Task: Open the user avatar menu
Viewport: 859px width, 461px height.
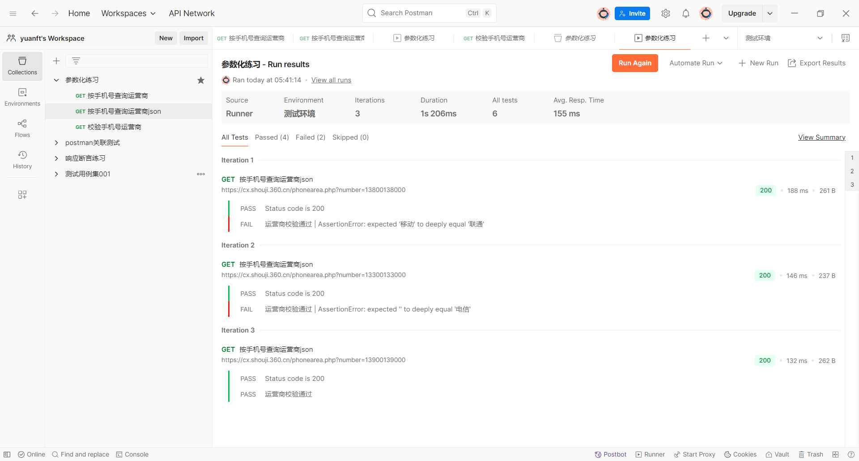Action: click(706, 13)
